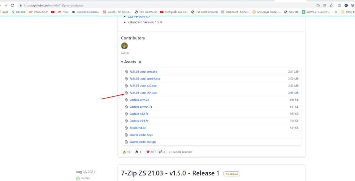The width and height of the screenshot is (355, 181).
Task: Click the QR code icon in address bar
Action: tap(324, 5)
